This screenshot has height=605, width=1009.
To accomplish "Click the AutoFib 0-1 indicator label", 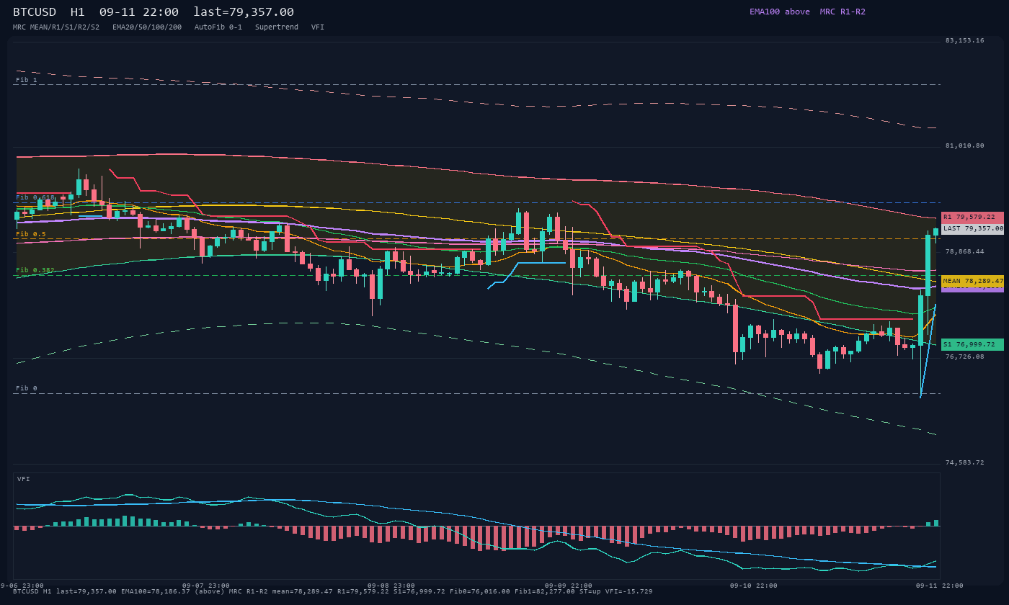I will coord(218,27).
